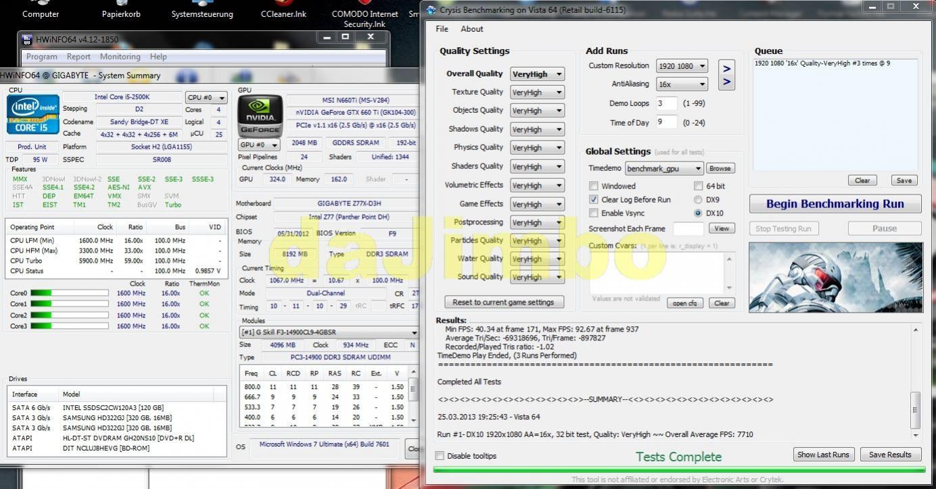
Task: Open the Sound Quality dropdown
Action: (x=537, y=277)
